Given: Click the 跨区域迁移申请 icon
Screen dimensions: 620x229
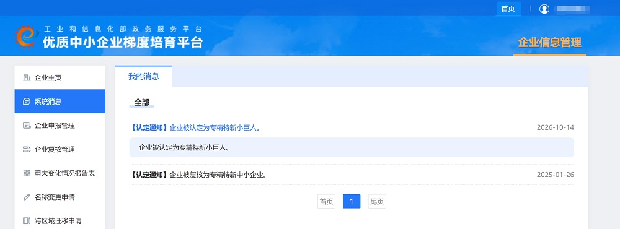Looking at the screenshot, I should [x=27, y=221].
